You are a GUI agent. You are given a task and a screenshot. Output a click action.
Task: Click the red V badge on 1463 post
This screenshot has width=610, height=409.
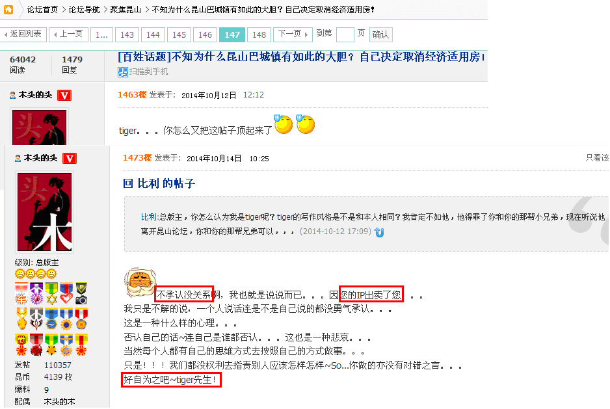pyautogui.click(x=64, y=96)
